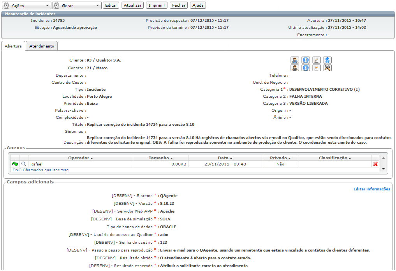
Task: Click the document icon in Contato row
Action: coord(317,68)
